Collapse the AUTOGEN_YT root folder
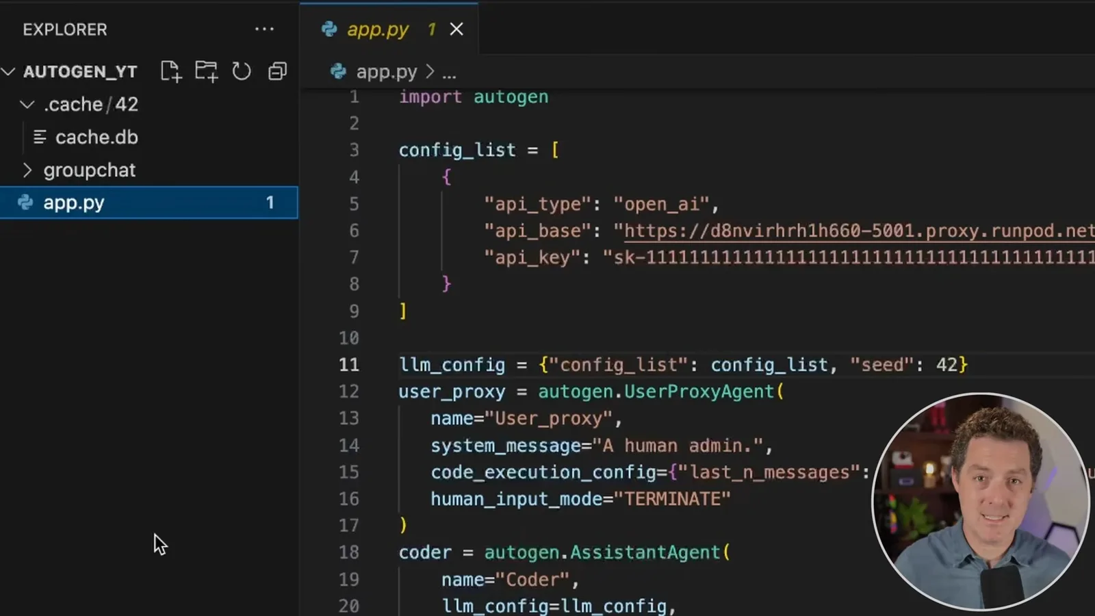This screenshot has width=1095, height=616. pyautogui.click(x=8, y=71)
